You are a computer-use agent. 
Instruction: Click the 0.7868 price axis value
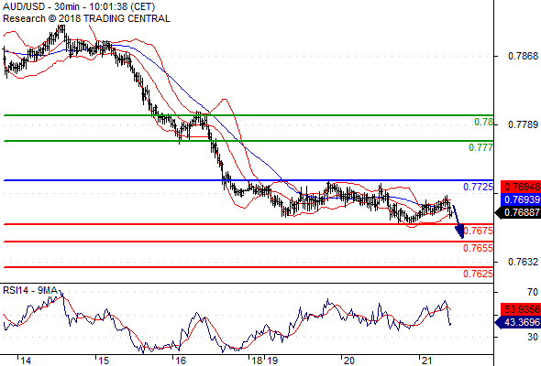[523, 56]
